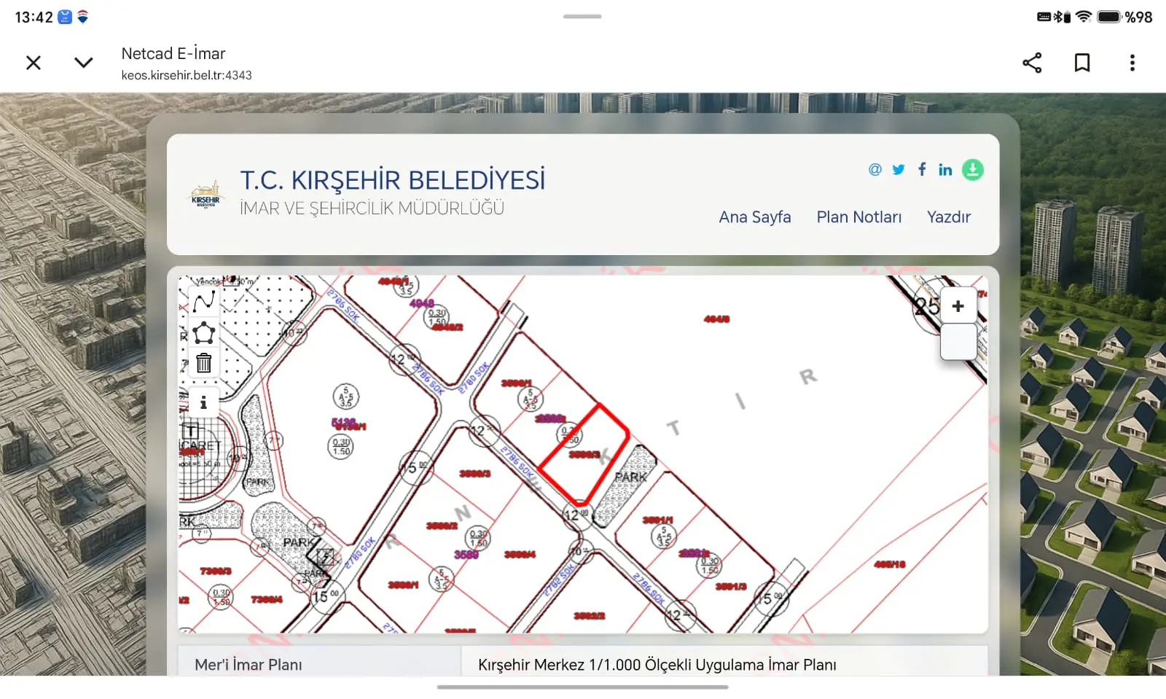Open the Twitter icon link
This screenshot has width=1166, height=699.
click(x=899, y=170)
